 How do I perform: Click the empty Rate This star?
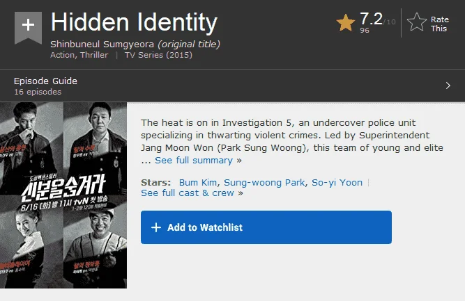coord(417,22)
